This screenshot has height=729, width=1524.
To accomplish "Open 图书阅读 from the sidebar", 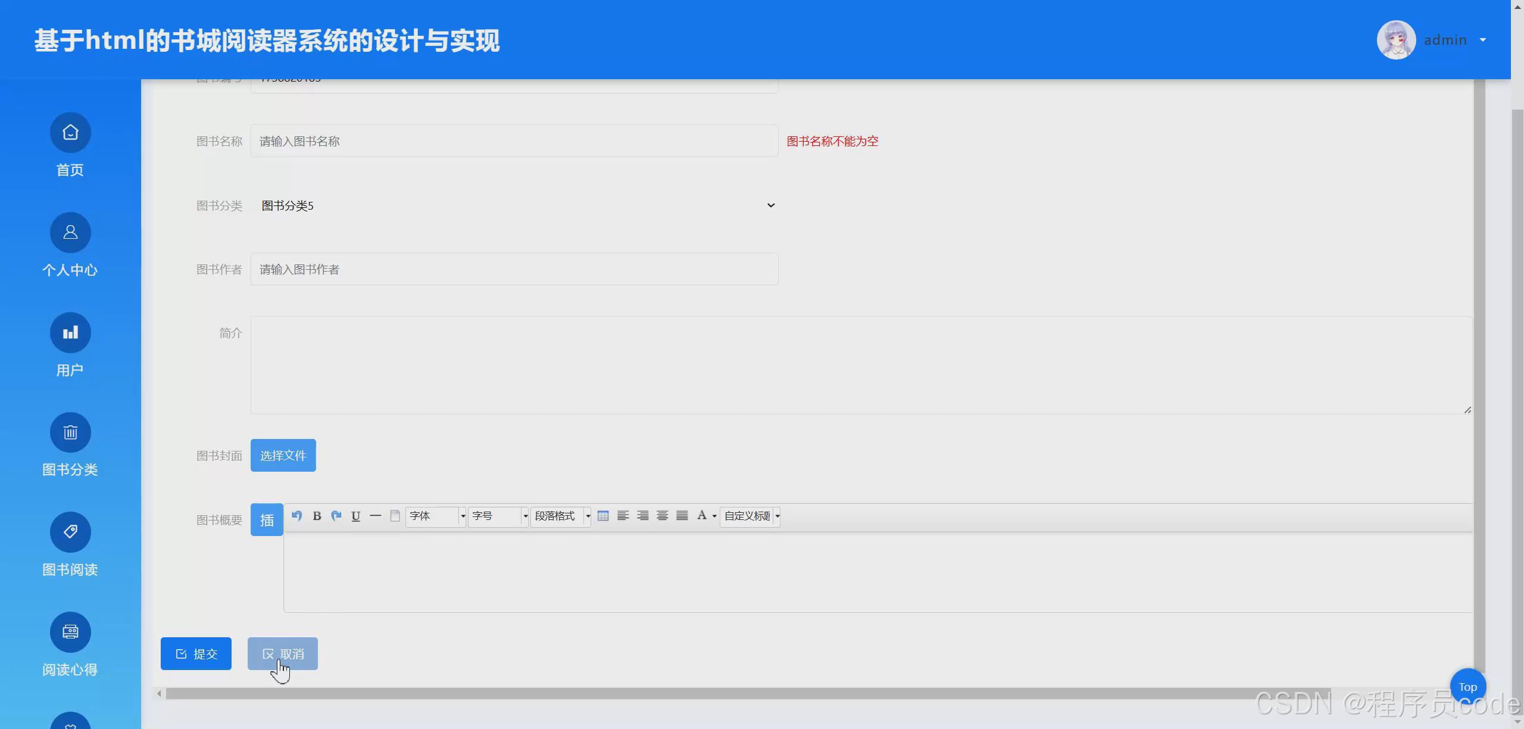I will point(70,546).
